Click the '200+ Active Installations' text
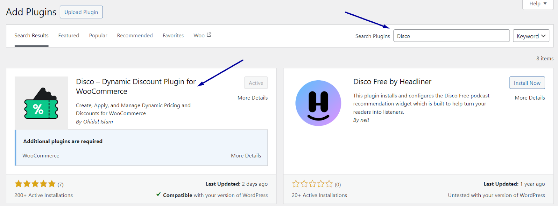 coord(44,196)
